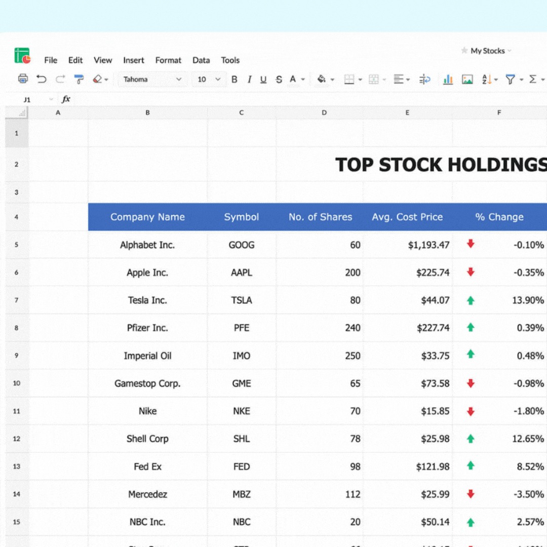Click the green up arrow beside 8.52%
The height and width of the screenshot is (547, 547).
pyautogui.click(x=471, y=465)
